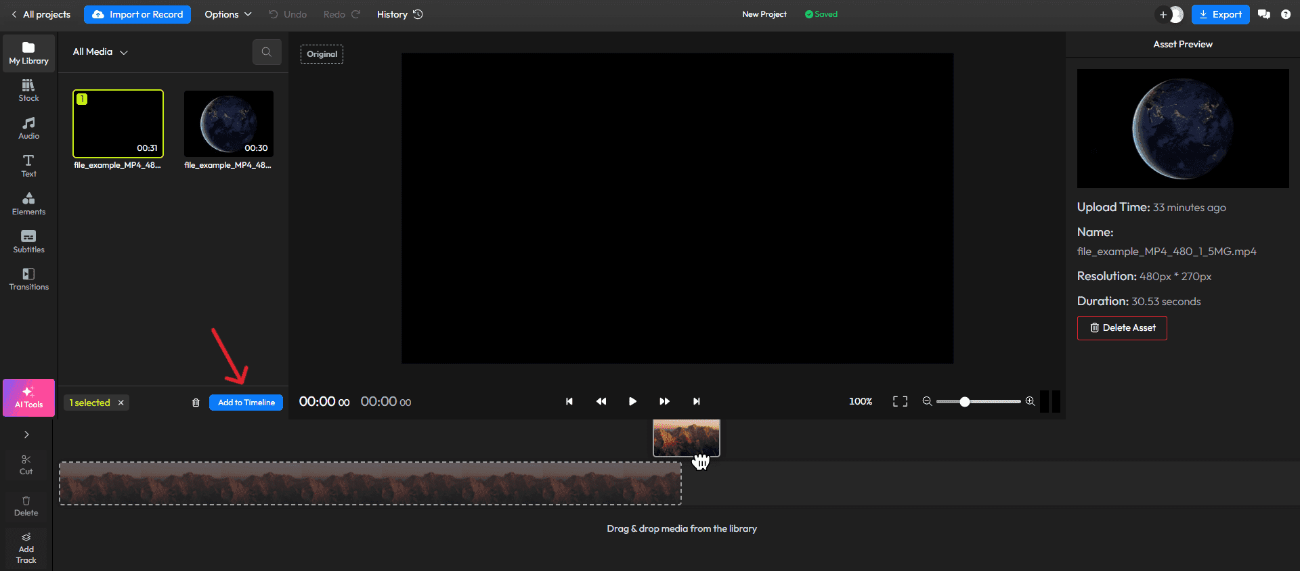1300x571 pixels.
Task: Open the Transitions panel
Action: click(x=28, y=279)
